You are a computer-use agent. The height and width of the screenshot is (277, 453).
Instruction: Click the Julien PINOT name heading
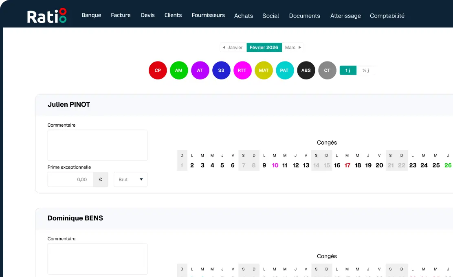click(69, 104)
